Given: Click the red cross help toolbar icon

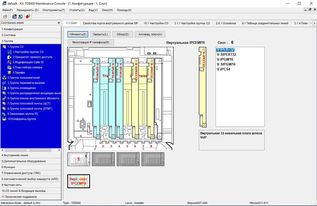Looking at the screenshot, I should tap(28, 17).
